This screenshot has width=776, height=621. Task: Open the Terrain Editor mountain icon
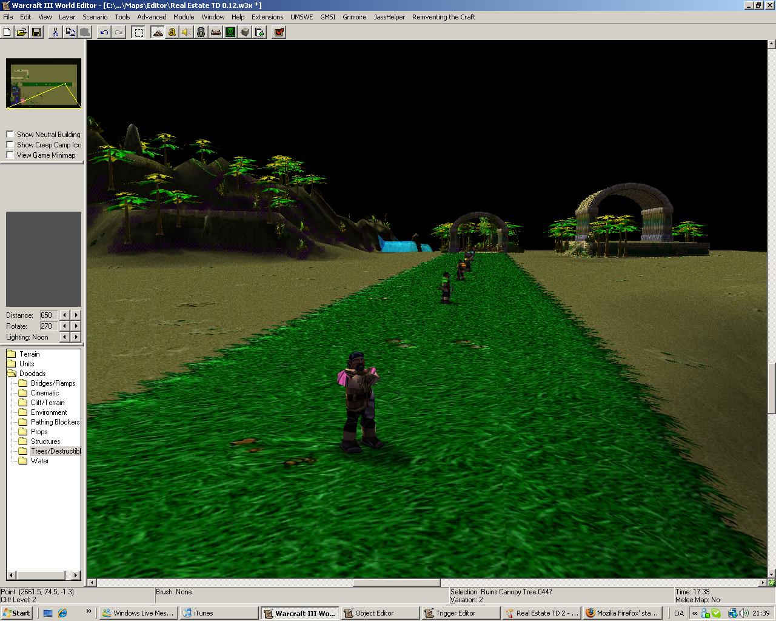(158, 32)
